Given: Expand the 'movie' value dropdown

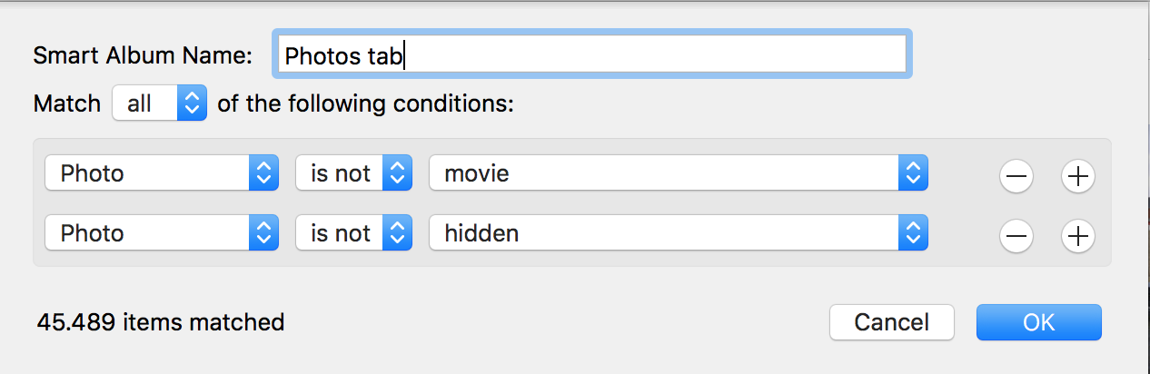Looking at the screenshot, I should click(678, 173).
